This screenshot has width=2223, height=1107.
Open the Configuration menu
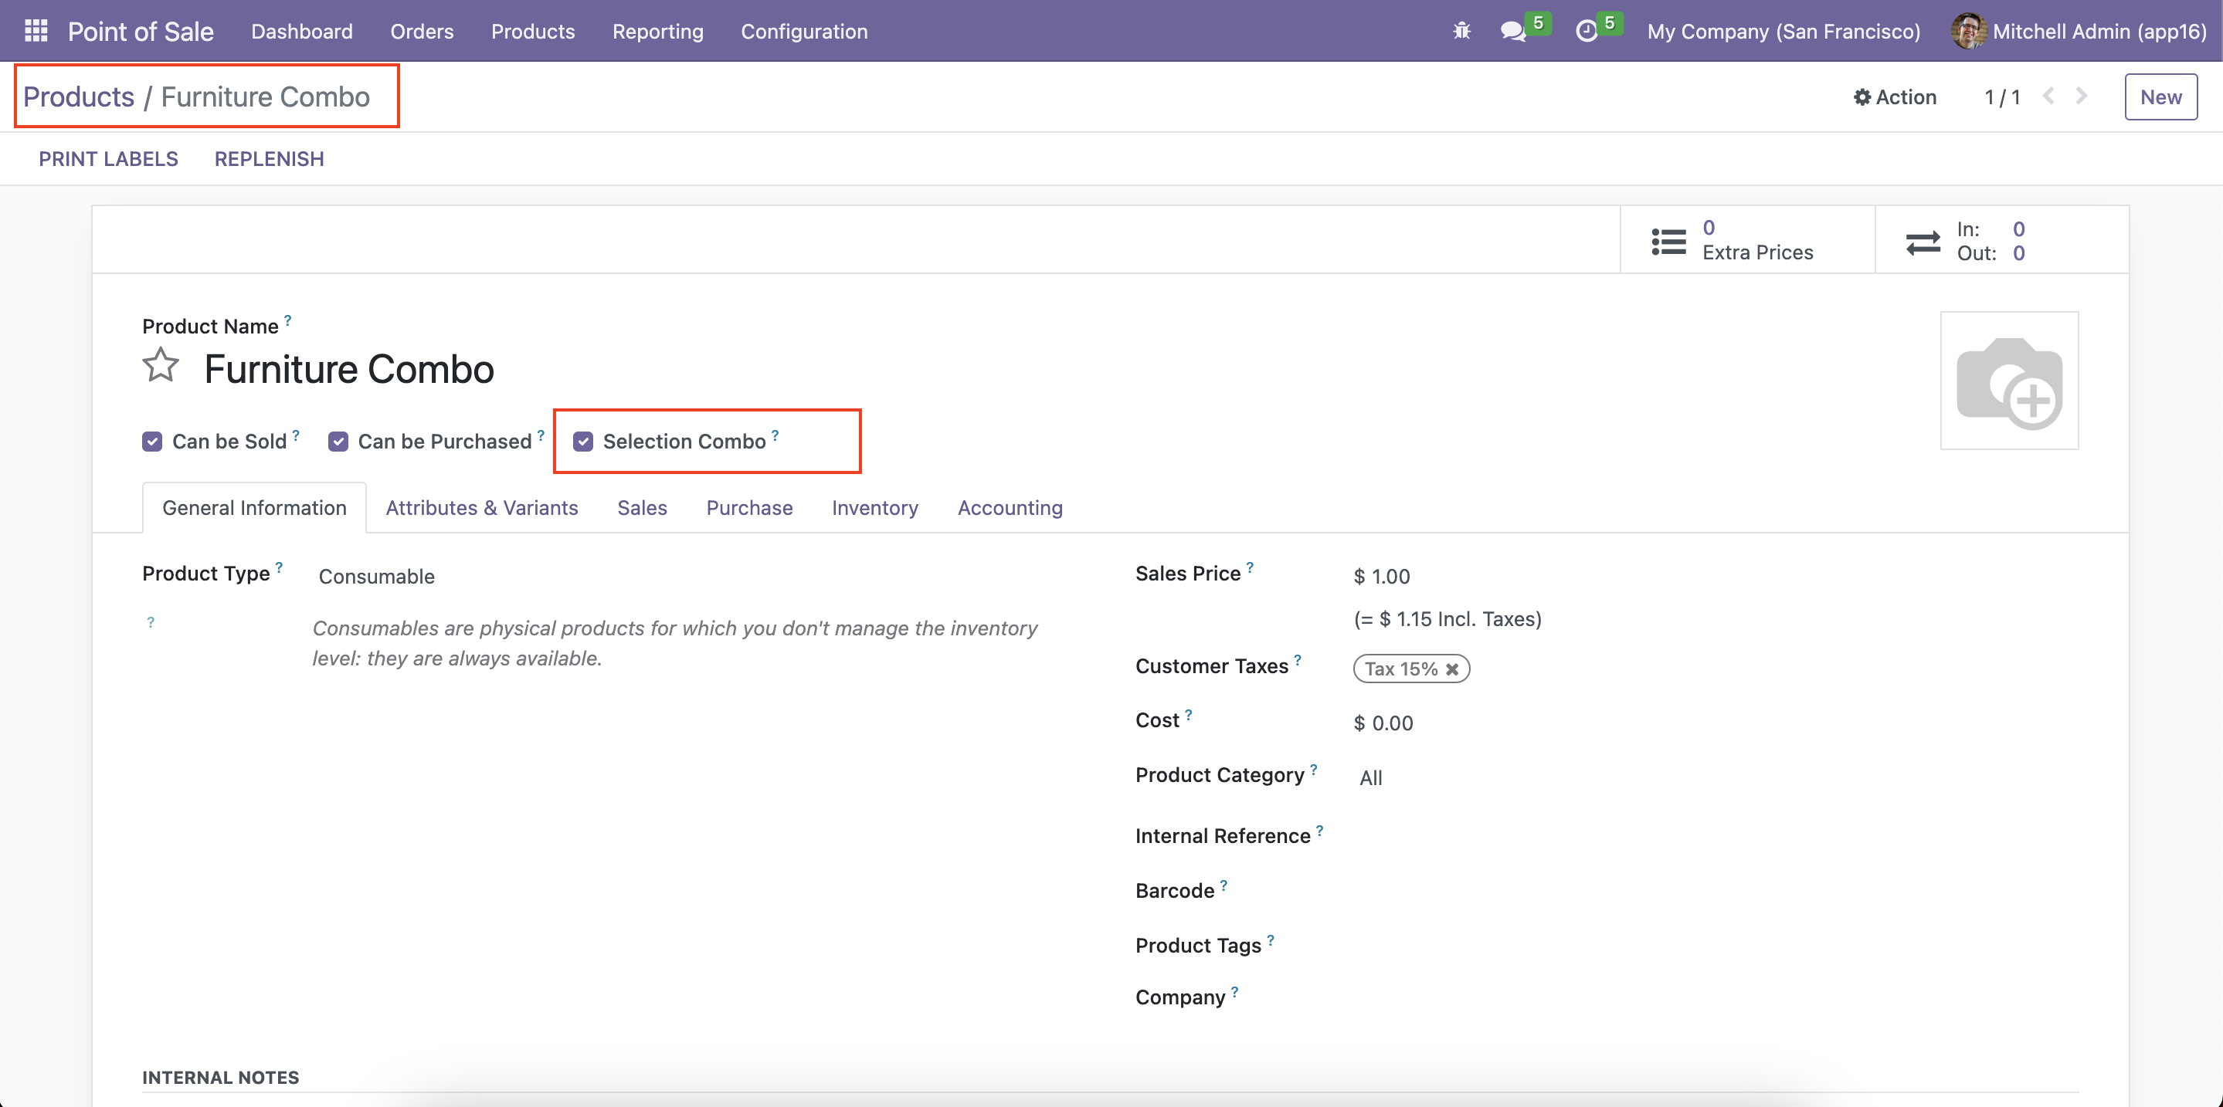[803, 31]
